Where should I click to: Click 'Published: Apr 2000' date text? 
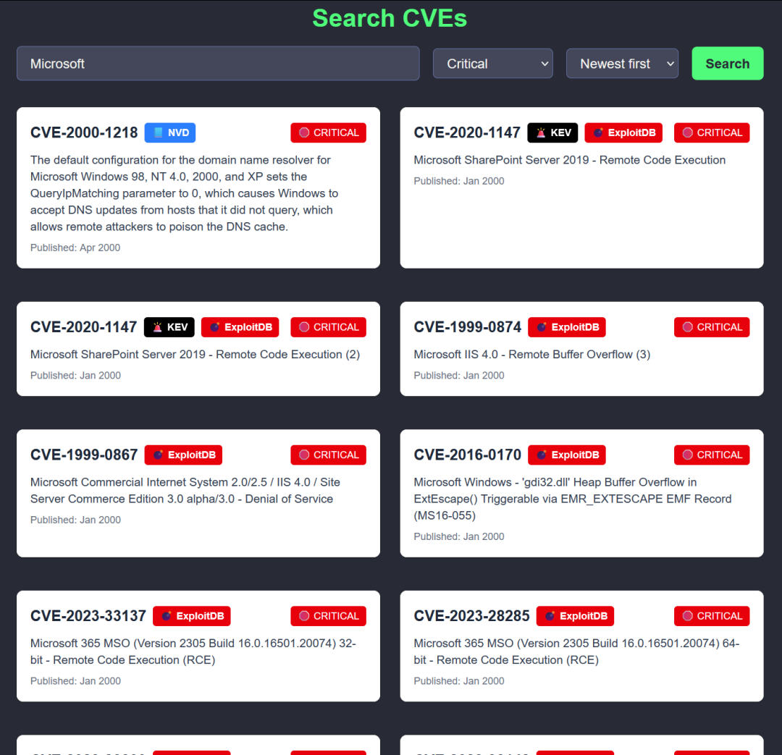pyautogui.click(x=75, y=248)
